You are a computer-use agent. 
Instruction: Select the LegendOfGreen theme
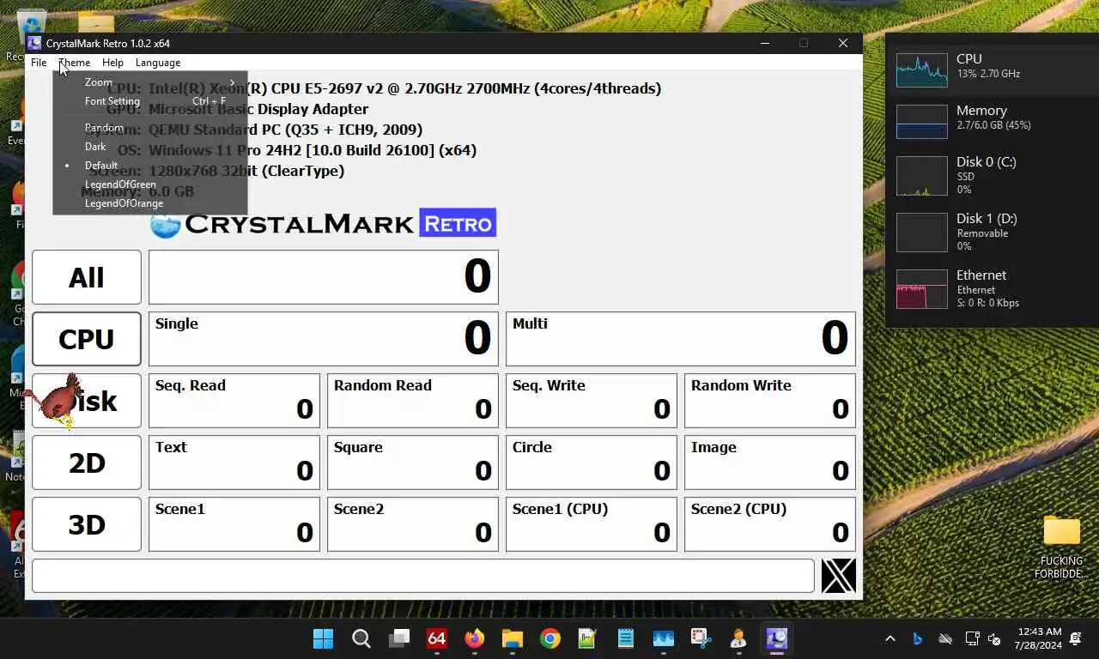click(150, 184)
